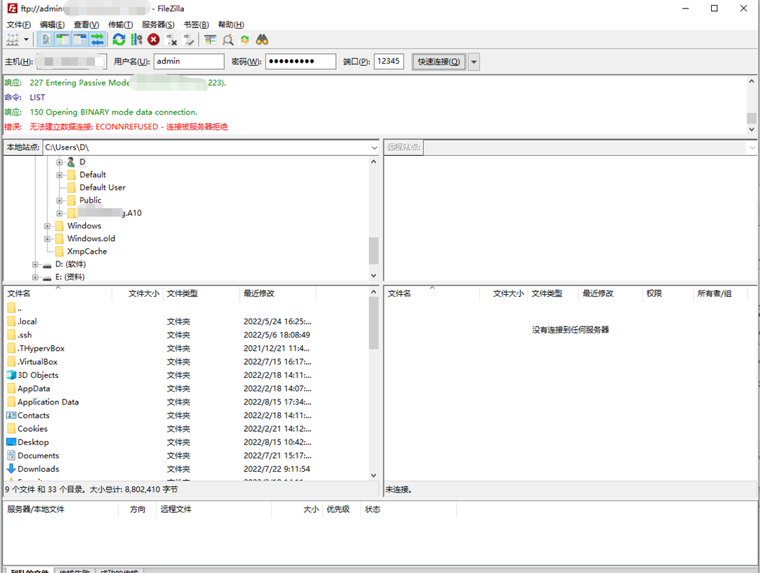Cancel current operation with red X icon
The image size is (760, 573).
[x=154, y=40]
